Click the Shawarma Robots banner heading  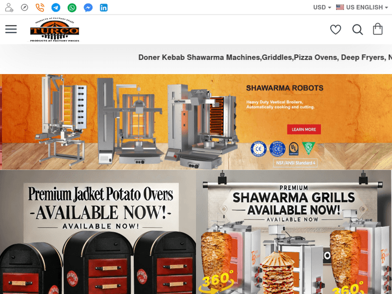coord(284,88)
